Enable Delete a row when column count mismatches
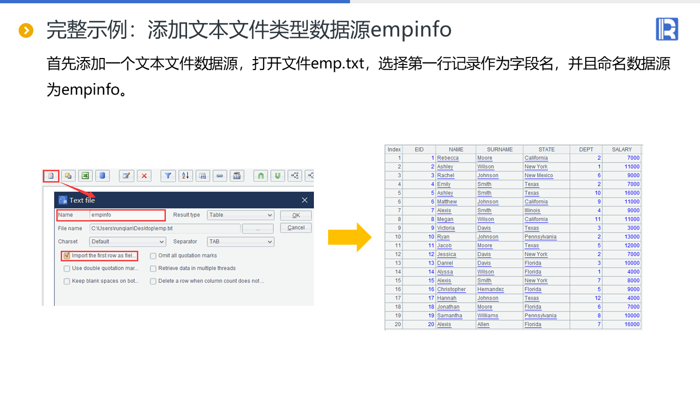This screenshot has width=700, height=394. click(x=153, y=281)
